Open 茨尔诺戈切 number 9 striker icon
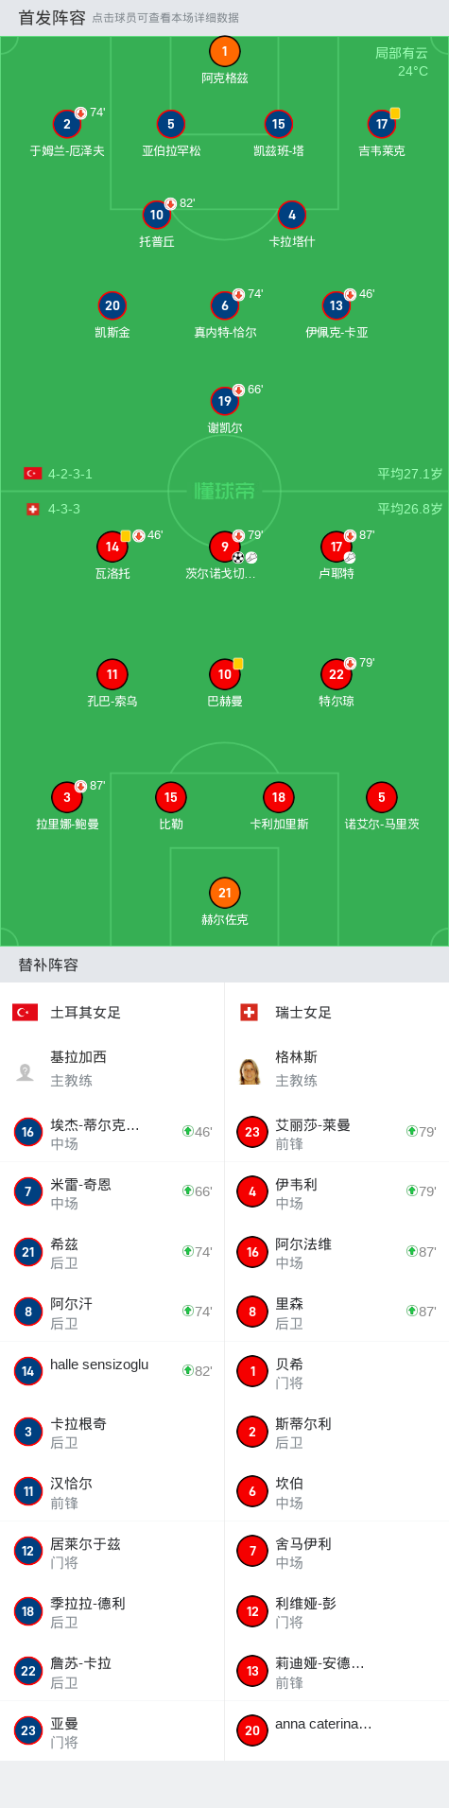 coord(224,547)
